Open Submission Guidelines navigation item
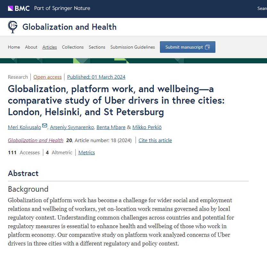Image resolution: width=267 pixels, height=256 pixels. (133, 47)
